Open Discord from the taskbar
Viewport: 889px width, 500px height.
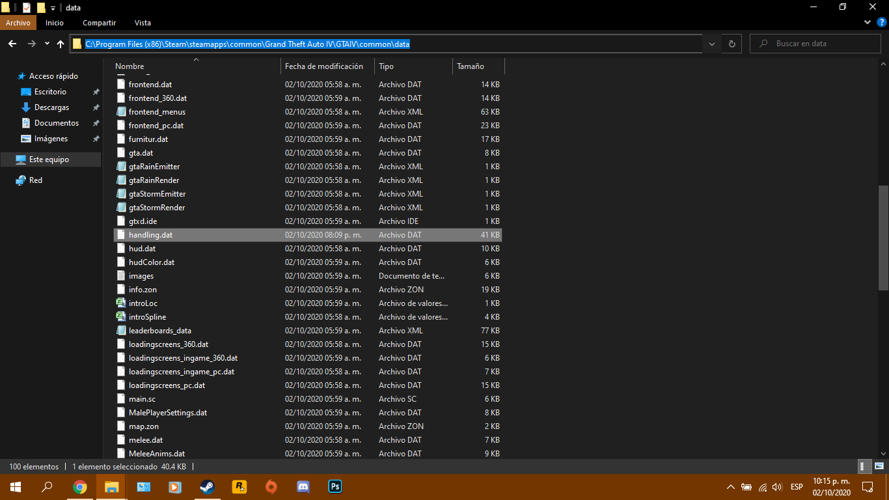tap(303, 487)
